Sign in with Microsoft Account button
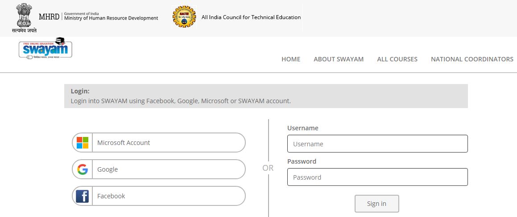Viewport: 517px width, 217px height. pos(159,143)
